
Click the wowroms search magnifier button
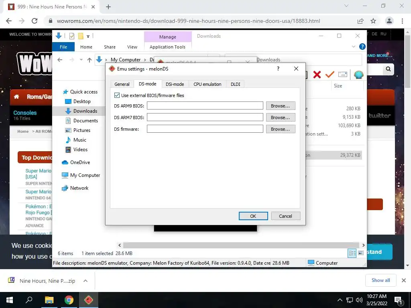pyautogui.click(x=388, y=69)
